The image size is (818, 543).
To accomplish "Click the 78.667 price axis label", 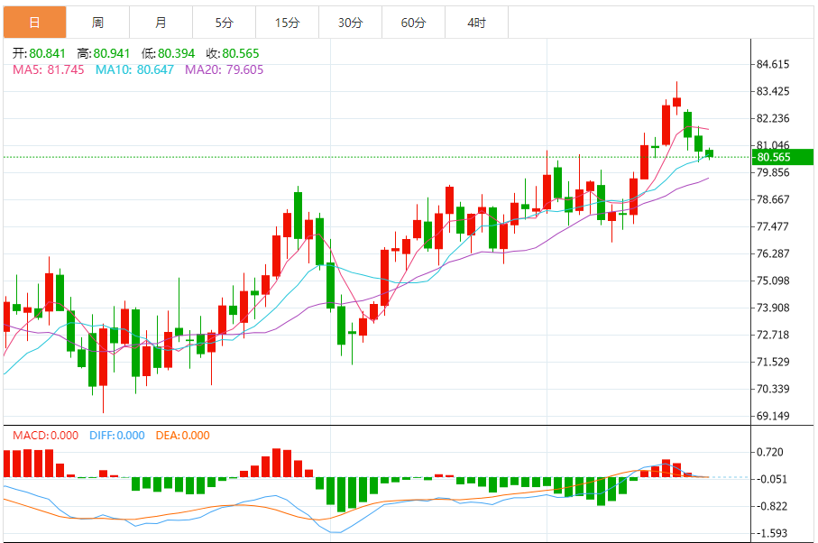I will click(773, 199).
